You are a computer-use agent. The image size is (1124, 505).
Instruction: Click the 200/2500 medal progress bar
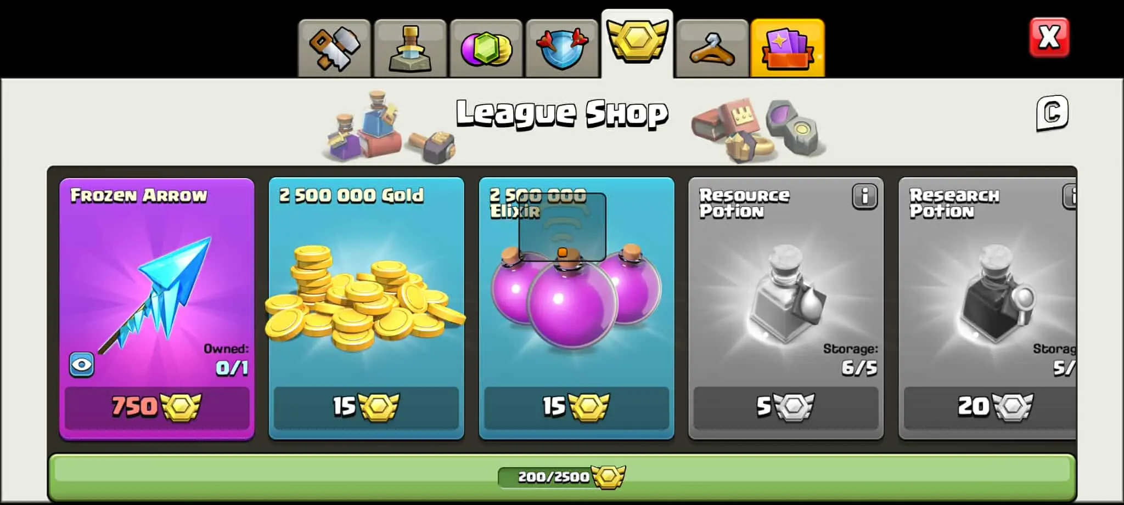pos(562,476)
